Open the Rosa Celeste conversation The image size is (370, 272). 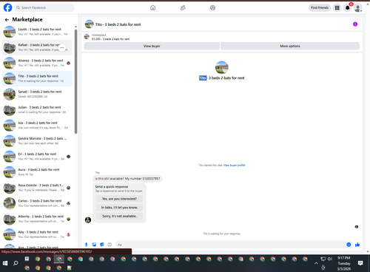point(37,188)
